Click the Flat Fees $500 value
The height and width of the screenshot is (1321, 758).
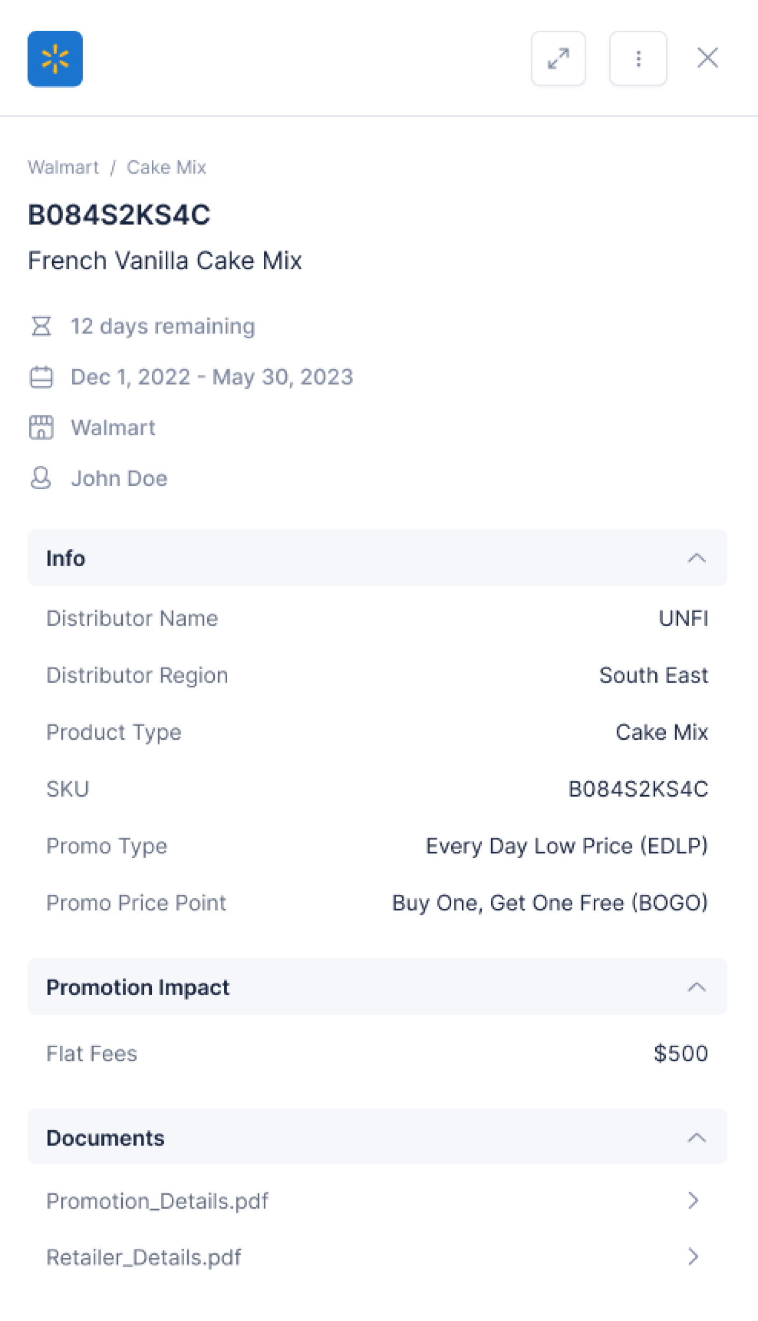(680, 1053)
